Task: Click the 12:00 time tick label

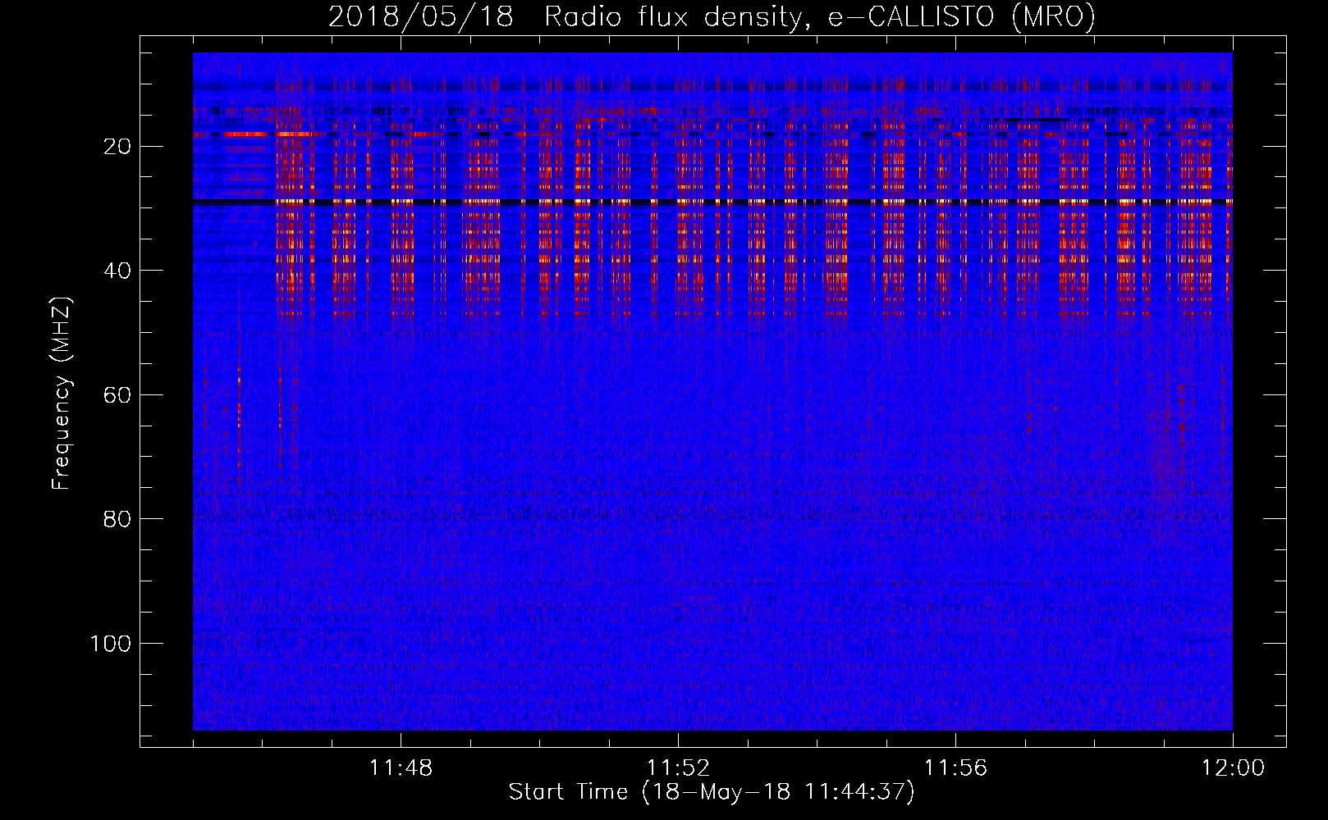Action: click(x=1233, y=768)
